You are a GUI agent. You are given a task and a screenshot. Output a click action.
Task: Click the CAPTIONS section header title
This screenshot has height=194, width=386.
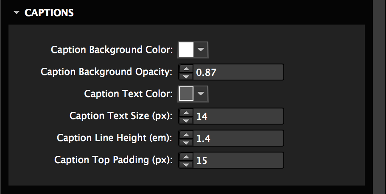[49, 13]
